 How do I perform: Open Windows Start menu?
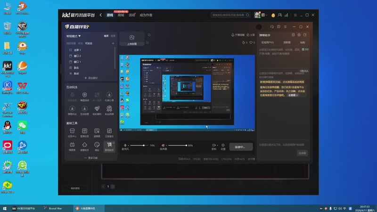[4, 208]
